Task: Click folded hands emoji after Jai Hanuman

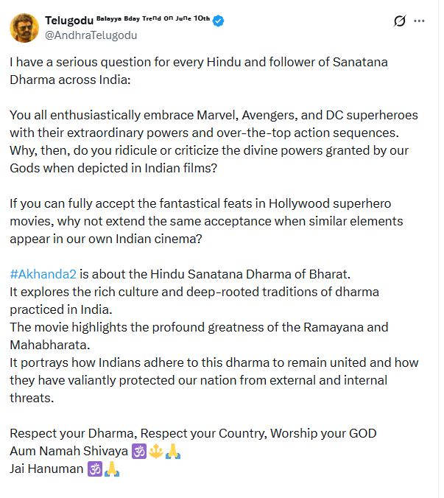Action: [x=112, y=468]
